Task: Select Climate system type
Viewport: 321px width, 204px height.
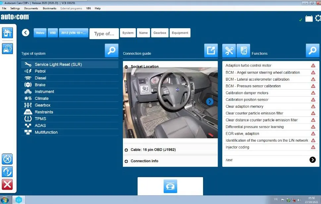Action: (x=70, y=98)
